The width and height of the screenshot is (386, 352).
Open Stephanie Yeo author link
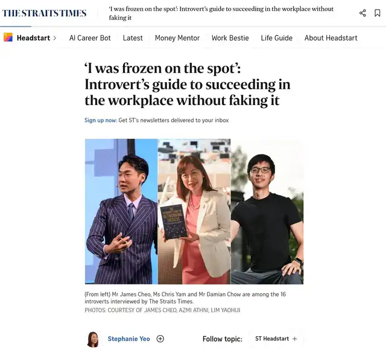coord(128,339)
